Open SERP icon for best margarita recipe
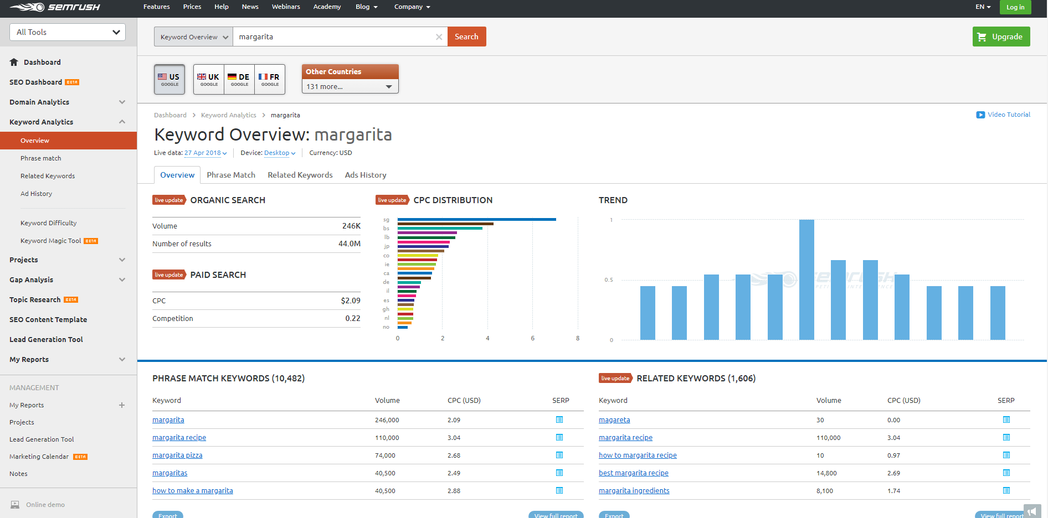This screenshot has width=1048, height=518. pos(1006,473)
